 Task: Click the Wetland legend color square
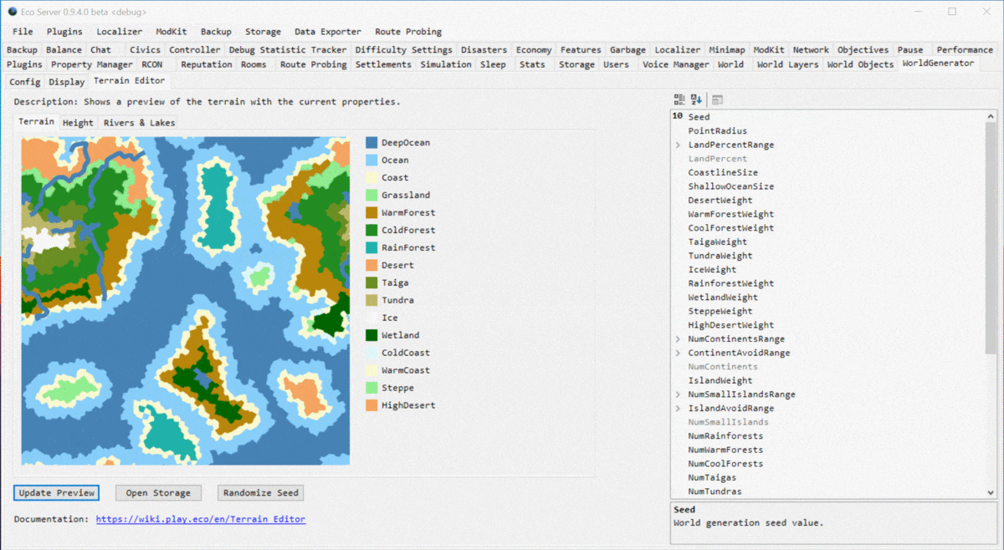pos(371,335)
